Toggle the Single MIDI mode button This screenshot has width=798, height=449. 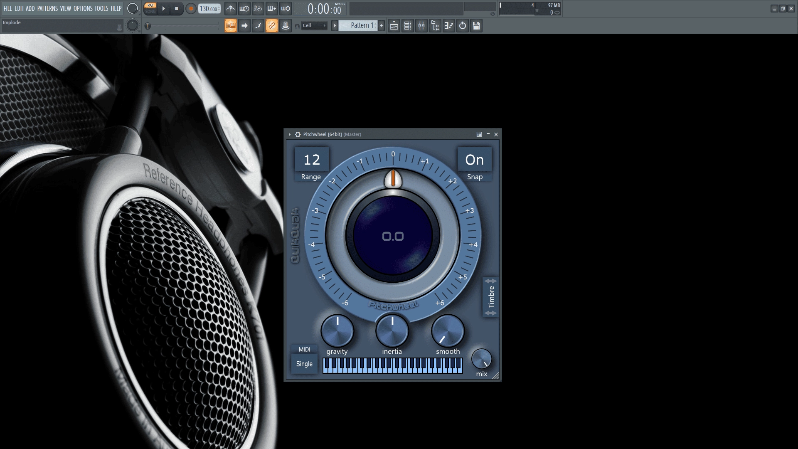(304, 364)
